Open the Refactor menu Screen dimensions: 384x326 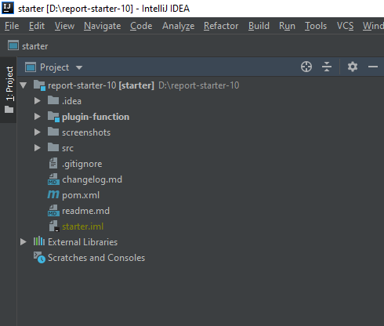coord(221,26)
